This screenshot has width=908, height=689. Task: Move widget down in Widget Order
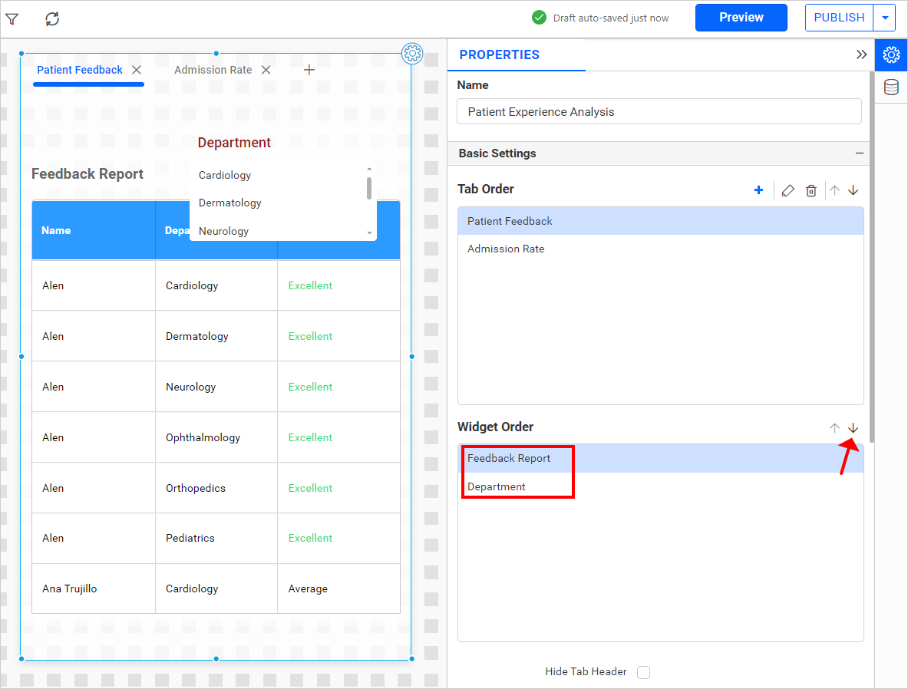[853, 428]
